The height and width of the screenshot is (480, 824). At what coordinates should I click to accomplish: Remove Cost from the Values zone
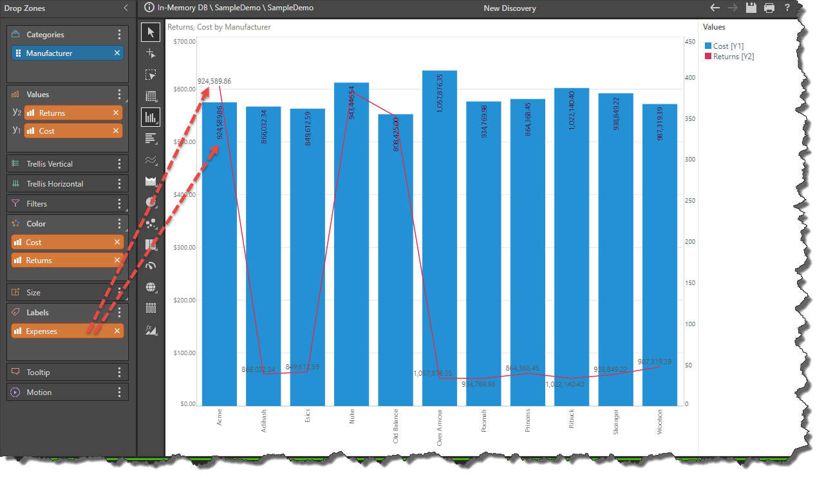click(x=116, y=131)
